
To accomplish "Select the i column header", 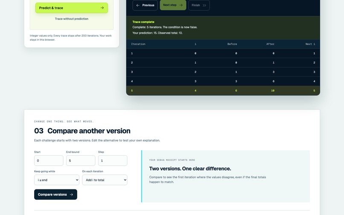I will coord(195,44).
